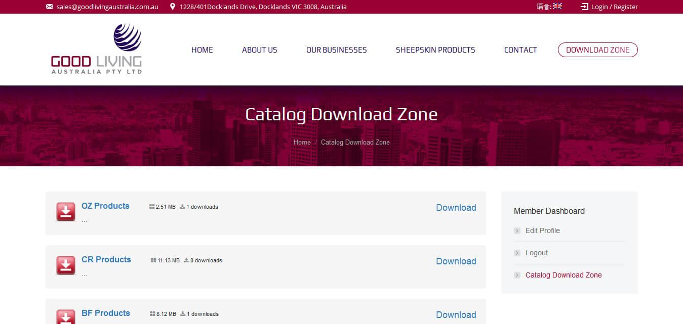Open the ABOUT US menu item
This screenshot has height=324, width=683.
259,50
